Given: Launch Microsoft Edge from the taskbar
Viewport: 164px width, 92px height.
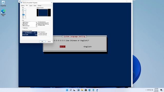Looking at the screenshot, I should (x=89, y=90).
